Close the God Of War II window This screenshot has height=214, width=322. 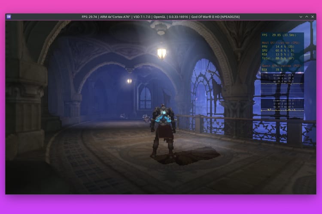pyautogui.click(x=313, y=17)
